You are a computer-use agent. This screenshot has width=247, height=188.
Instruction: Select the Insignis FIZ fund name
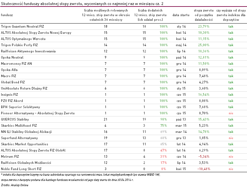pyautogui.click(x=10, y=94)
